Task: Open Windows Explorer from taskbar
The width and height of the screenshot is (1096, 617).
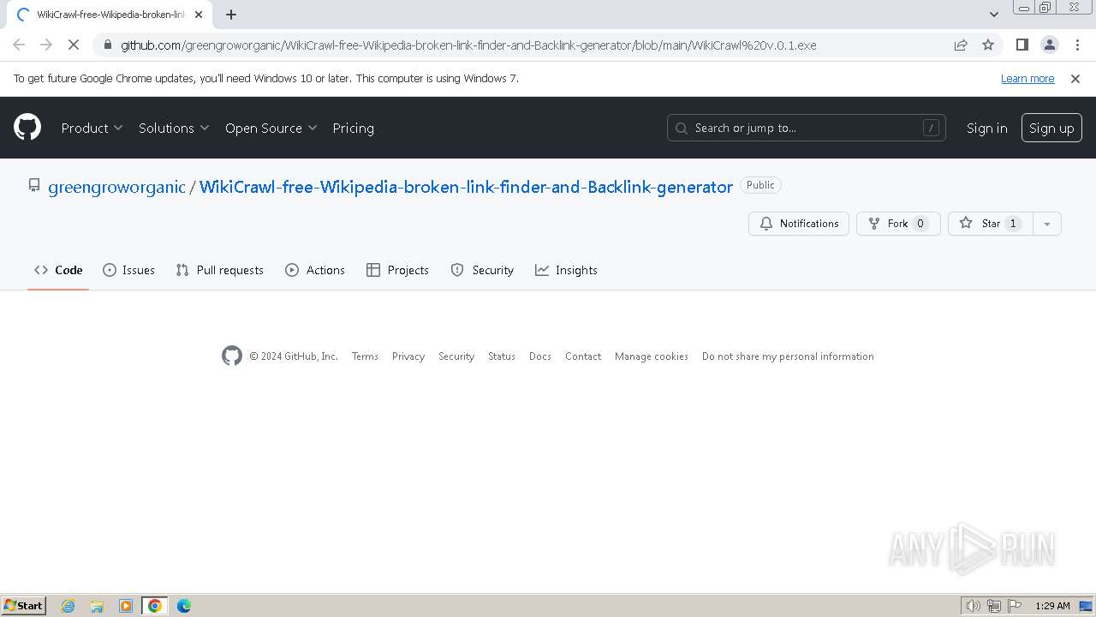Action: pos(97,606)
